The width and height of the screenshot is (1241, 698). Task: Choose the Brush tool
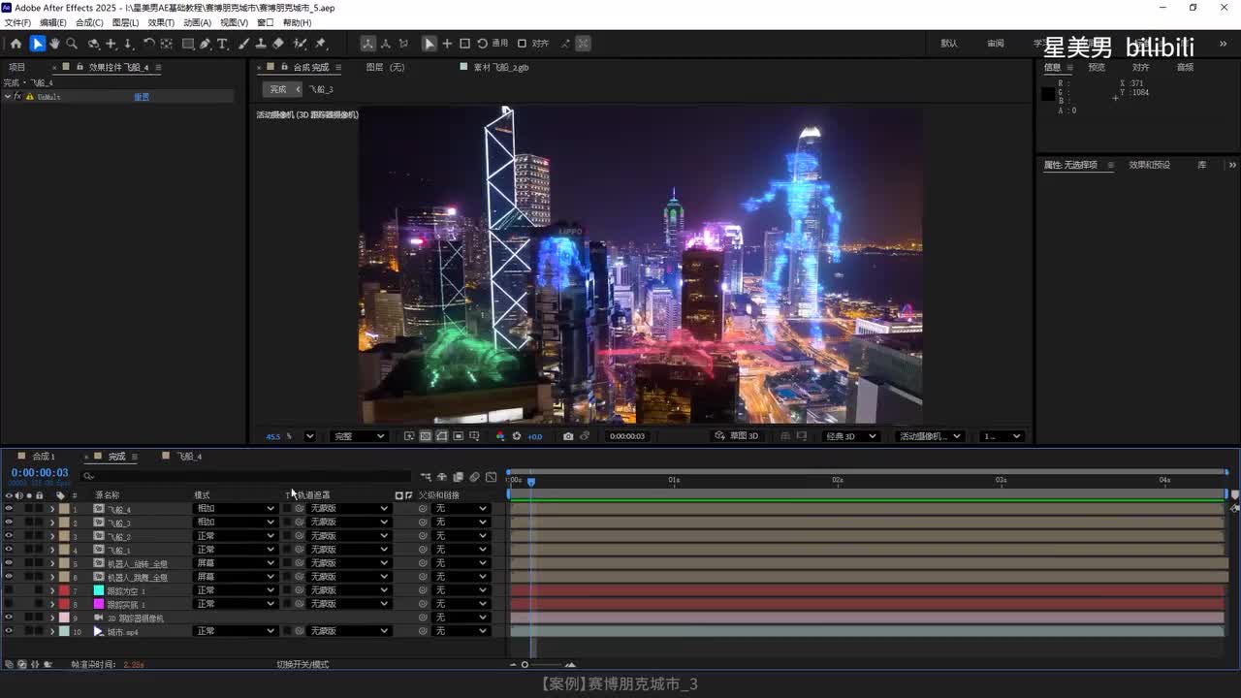pyautogui.click(x=243, y=44)
